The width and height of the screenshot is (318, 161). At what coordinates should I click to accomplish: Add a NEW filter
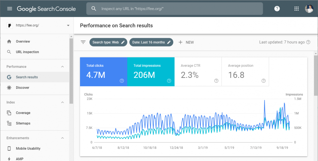click(x=186, y=42)
